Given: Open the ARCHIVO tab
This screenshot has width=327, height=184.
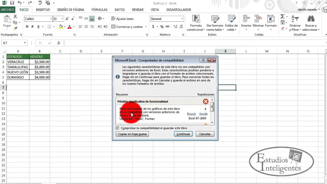Looking at the screenshot, I should pos(8,10).
